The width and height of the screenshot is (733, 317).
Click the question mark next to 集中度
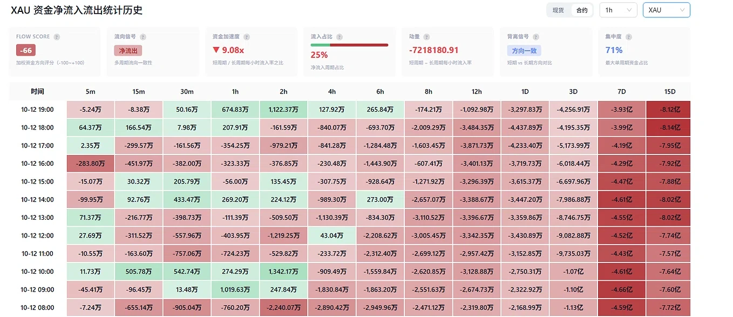(x=629, y=37)
